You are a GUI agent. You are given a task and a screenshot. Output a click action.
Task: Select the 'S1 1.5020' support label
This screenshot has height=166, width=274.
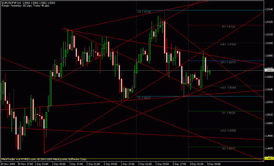(228, 113)
